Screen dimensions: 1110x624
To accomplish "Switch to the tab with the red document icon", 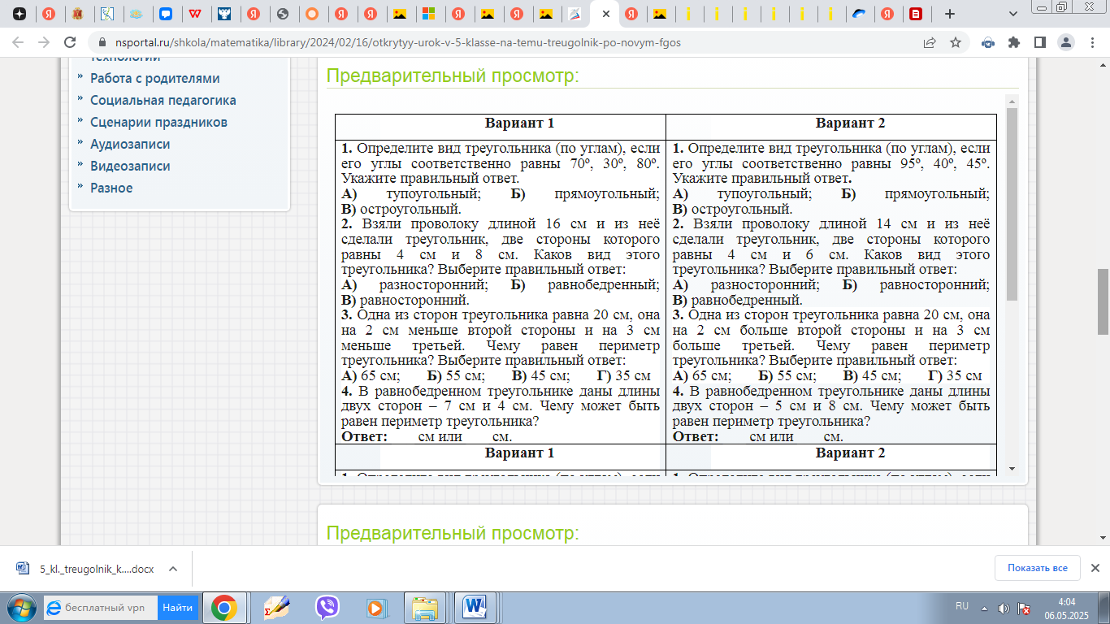I will tap(916, 14).
